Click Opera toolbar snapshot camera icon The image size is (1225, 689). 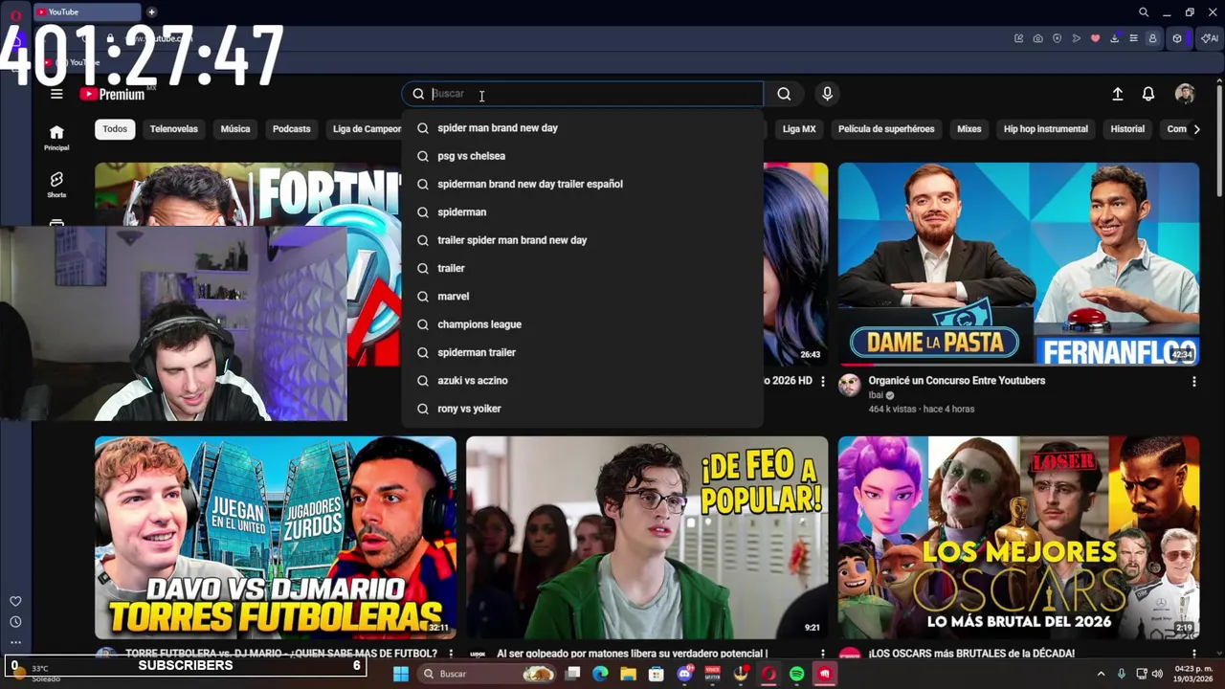pos(1038,38)
